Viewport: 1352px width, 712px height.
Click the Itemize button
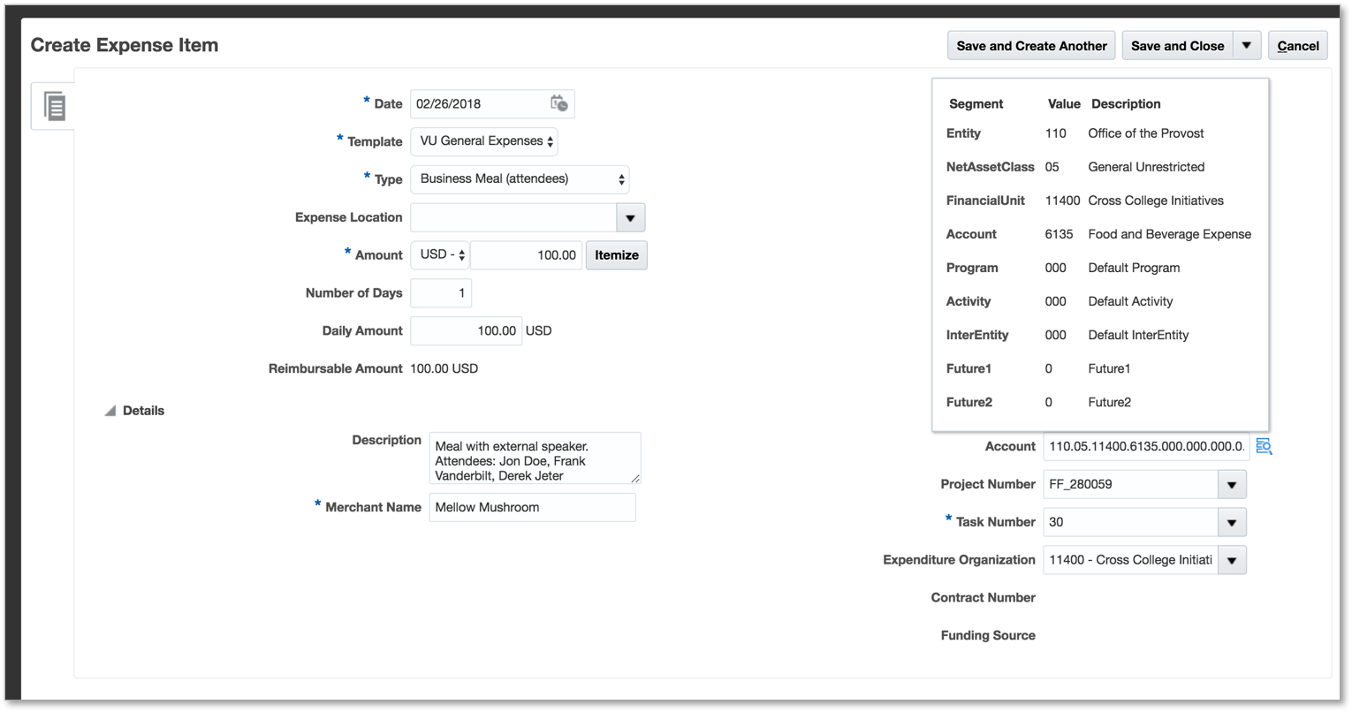[x=616, y=255]
